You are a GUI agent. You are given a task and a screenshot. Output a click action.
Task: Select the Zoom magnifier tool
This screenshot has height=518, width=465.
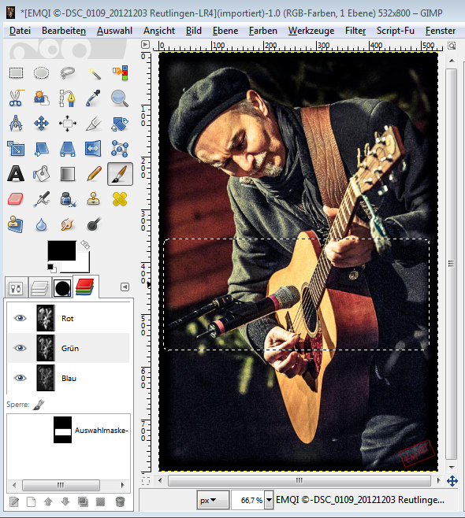point(120,98)
